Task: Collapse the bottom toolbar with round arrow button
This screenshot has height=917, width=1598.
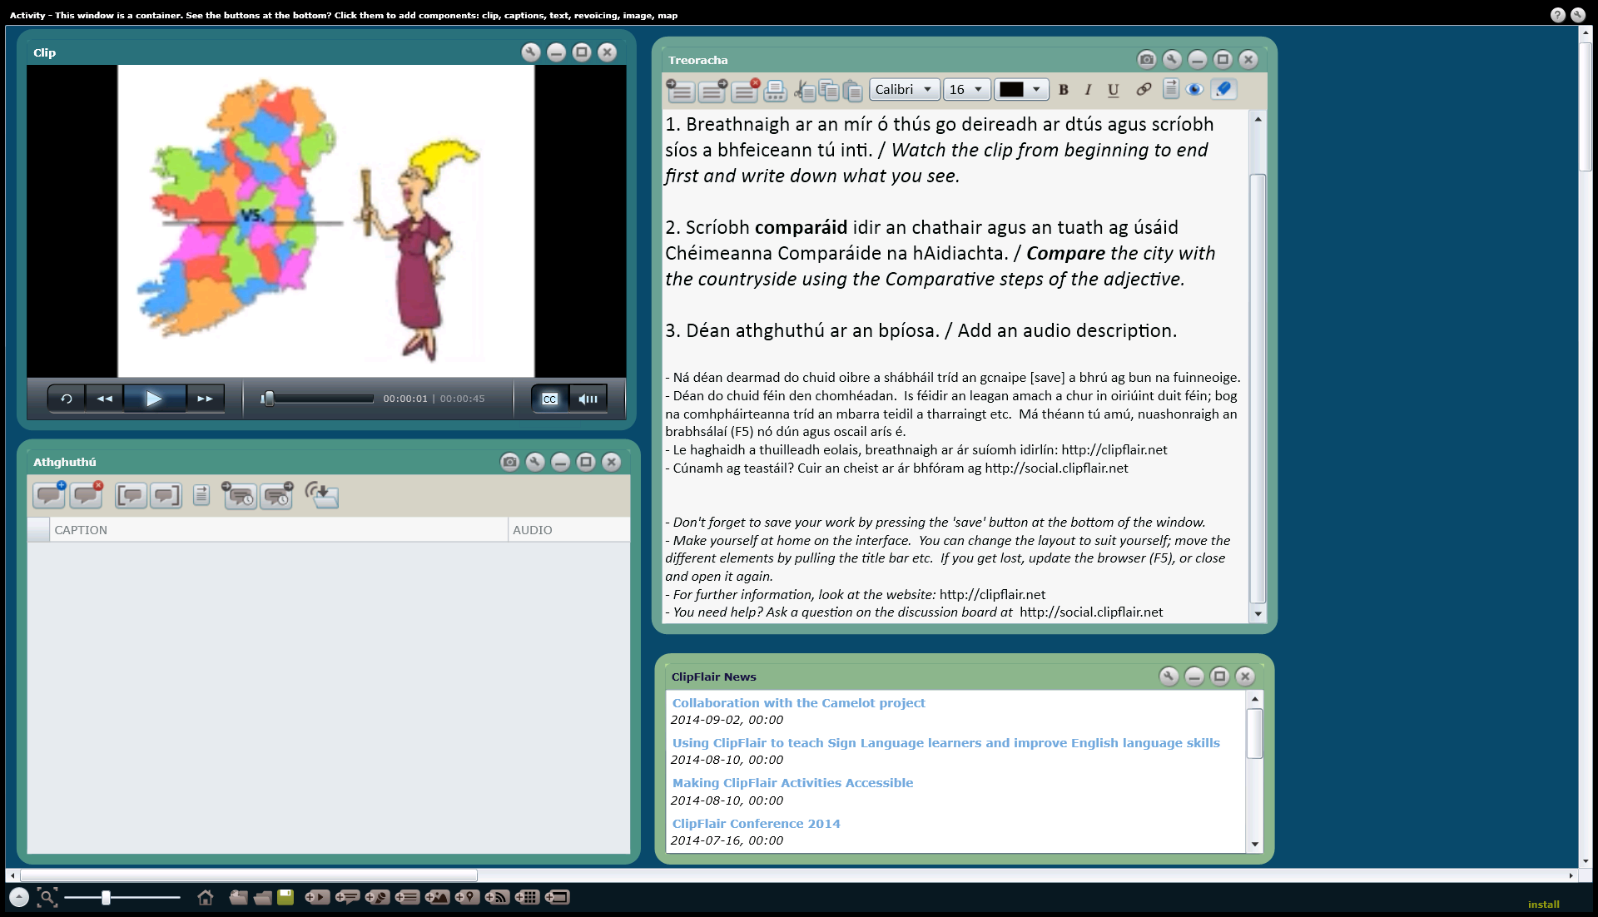Action: tap(18, 897)
